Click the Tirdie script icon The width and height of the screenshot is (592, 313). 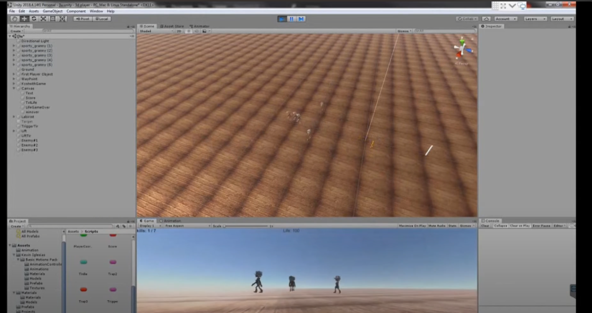[84, 262]
